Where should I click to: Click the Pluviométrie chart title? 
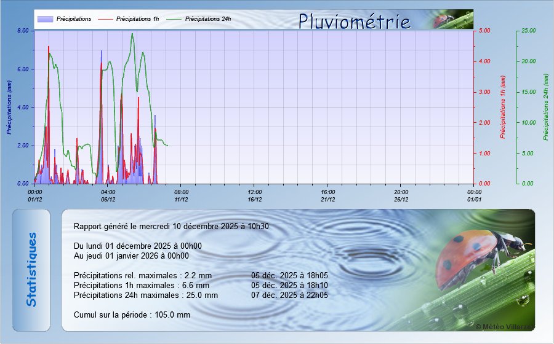pos(354,21)
